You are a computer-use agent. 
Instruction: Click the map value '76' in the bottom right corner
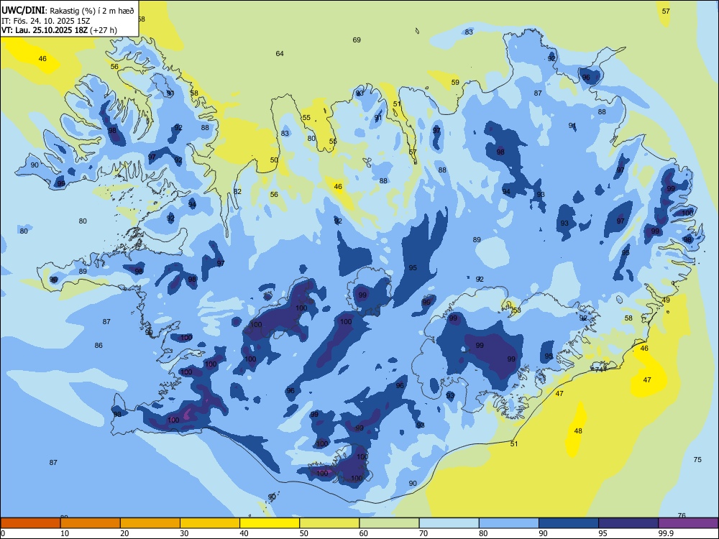point(682,515)
